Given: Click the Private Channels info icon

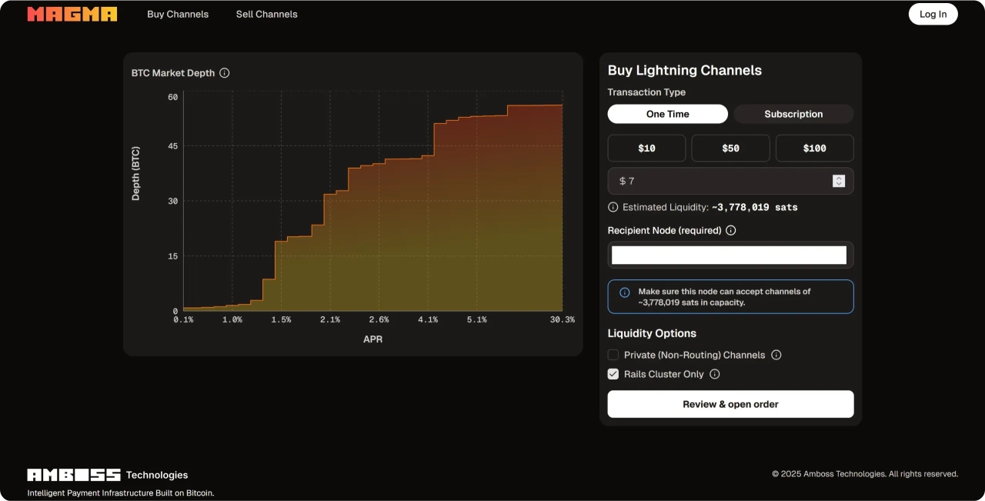Looking at the screenshot, I should pyautogui.click(x=776, y=355).
